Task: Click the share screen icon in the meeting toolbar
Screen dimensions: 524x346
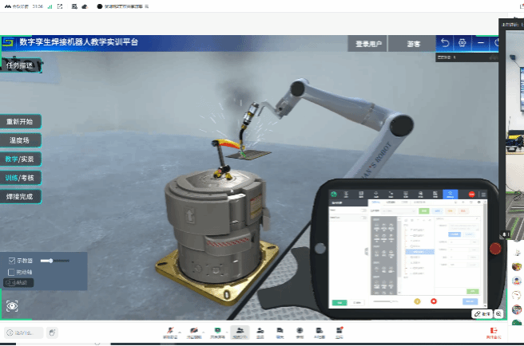Action: click(x=216, y=331)
